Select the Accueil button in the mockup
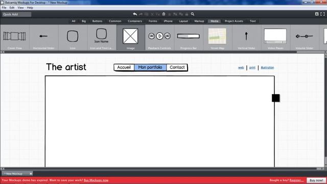This screenshot has width=327, height=184. tap(124, 67)
